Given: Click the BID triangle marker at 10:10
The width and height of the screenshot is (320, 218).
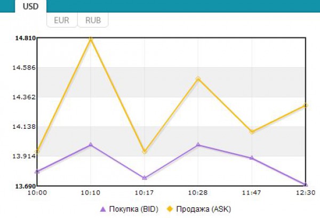Looking at the screenshot, I should 91,145.
